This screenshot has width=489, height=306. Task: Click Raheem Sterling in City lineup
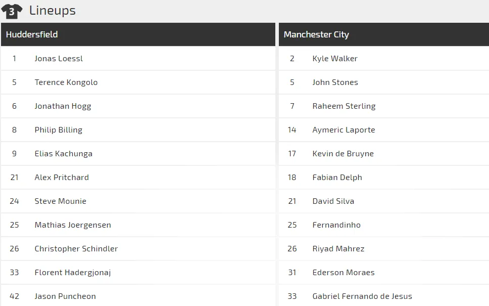(344, 106)
